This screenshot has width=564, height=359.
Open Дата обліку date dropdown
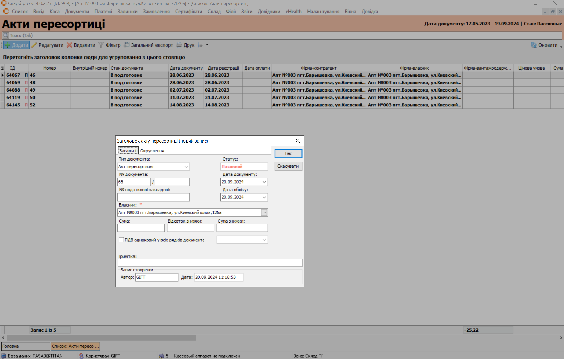(264, 197)
